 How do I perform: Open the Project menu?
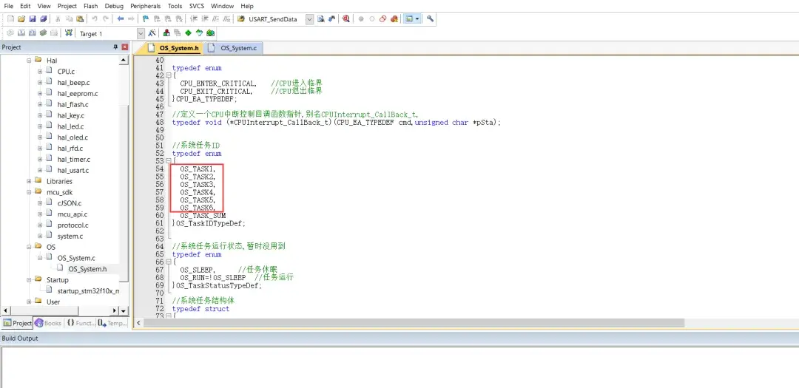coord(67,6)
